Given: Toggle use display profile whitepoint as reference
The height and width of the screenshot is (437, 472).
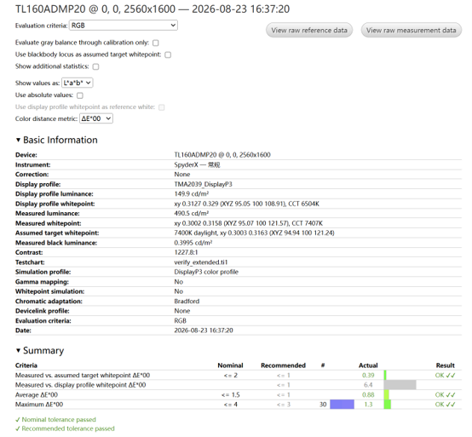Looking at the screenshot, I should point(162,107).
